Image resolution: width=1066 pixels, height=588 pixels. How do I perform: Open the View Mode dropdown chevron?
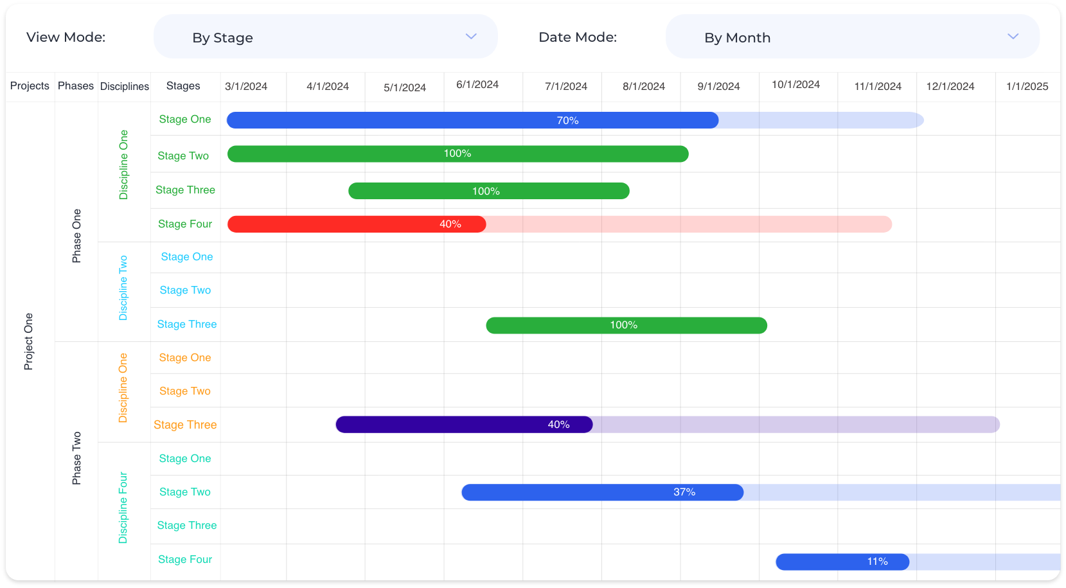coord(471,37)
